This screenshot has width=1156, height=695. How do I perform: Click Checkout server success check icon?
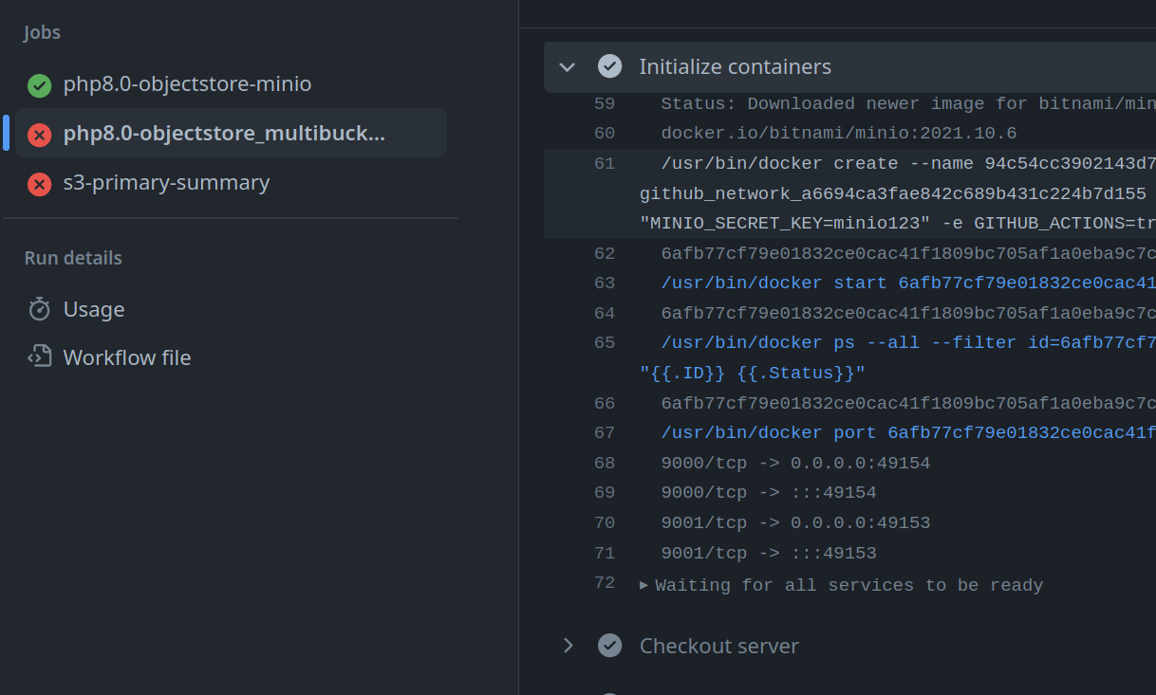click(609, 646)
